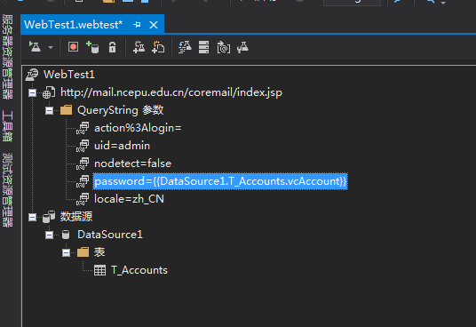Viewport: 476px width, 327px height.
Task: Add a data source via toolbar icon
Action: tap(92, 47)
